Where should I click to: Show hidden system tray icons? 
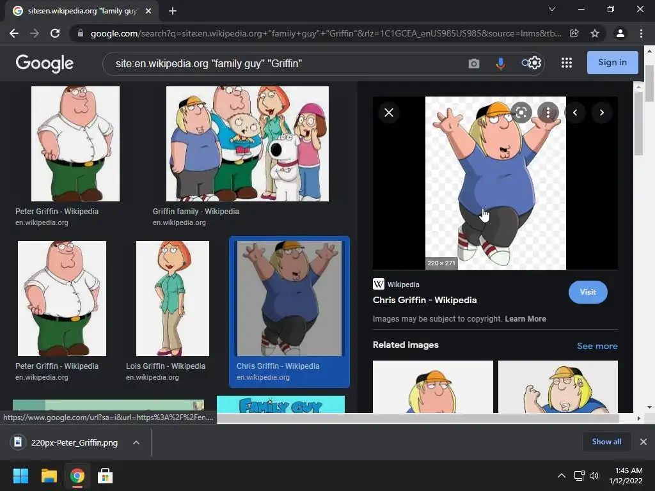(562, 476)
